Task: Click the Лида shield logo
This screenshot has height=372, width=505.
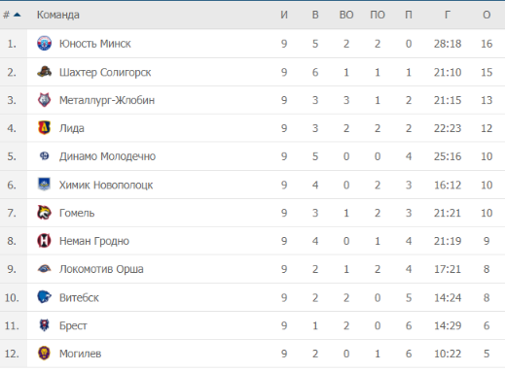Action: pyautogui.click(x=44, y=128)
